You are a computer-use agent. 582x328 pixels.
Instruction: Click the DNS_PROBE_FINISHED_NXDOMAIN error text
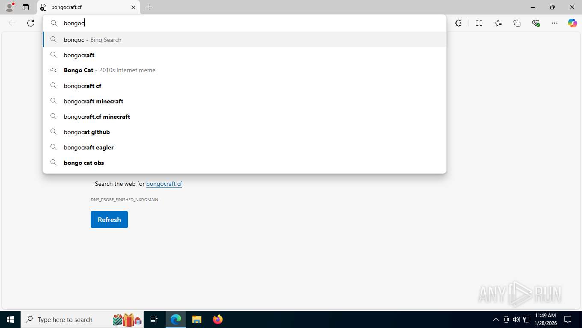[125, 199]
